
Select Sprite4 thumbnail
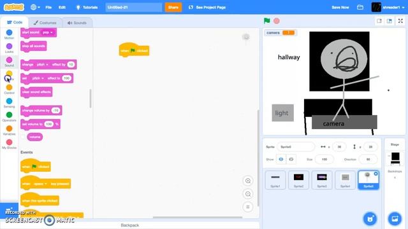click(x=345, y=180)
